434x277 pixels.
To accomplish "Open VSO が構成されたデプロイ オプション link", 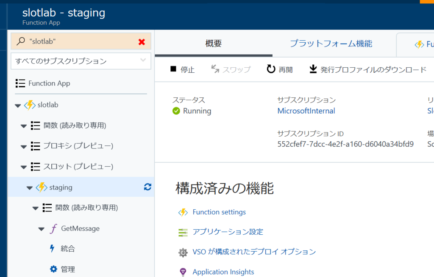I will pyautogui.click(x=254, y=252).
